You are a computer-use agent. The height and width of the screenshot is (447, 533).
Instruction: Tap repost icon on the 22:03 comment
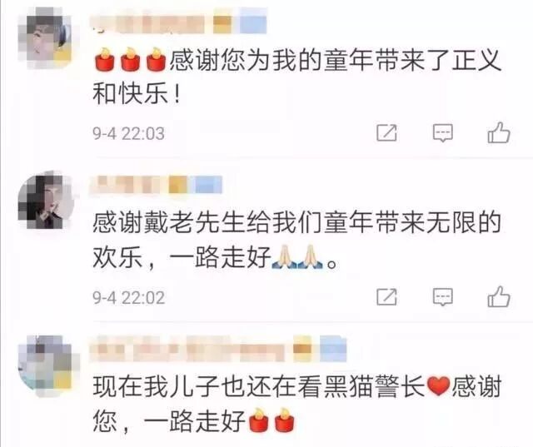click(386, 132)
